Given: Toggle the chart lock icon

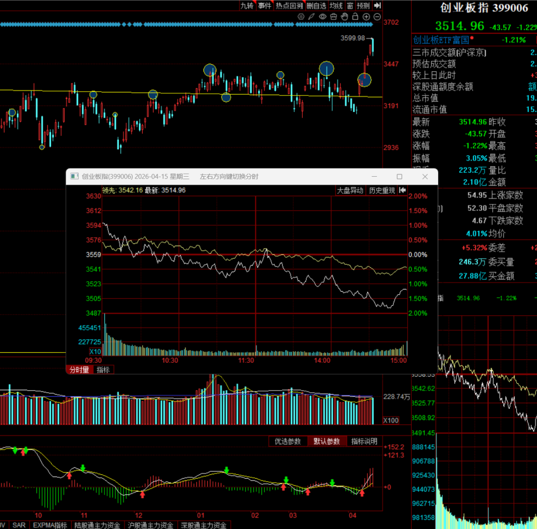Looking at the screenshot, I should [x=355, y=16].
